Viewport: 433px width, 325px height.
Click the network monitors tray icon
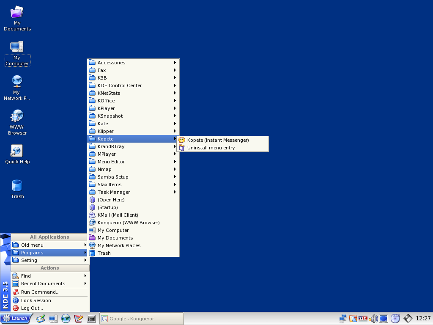tap(343, 319)
